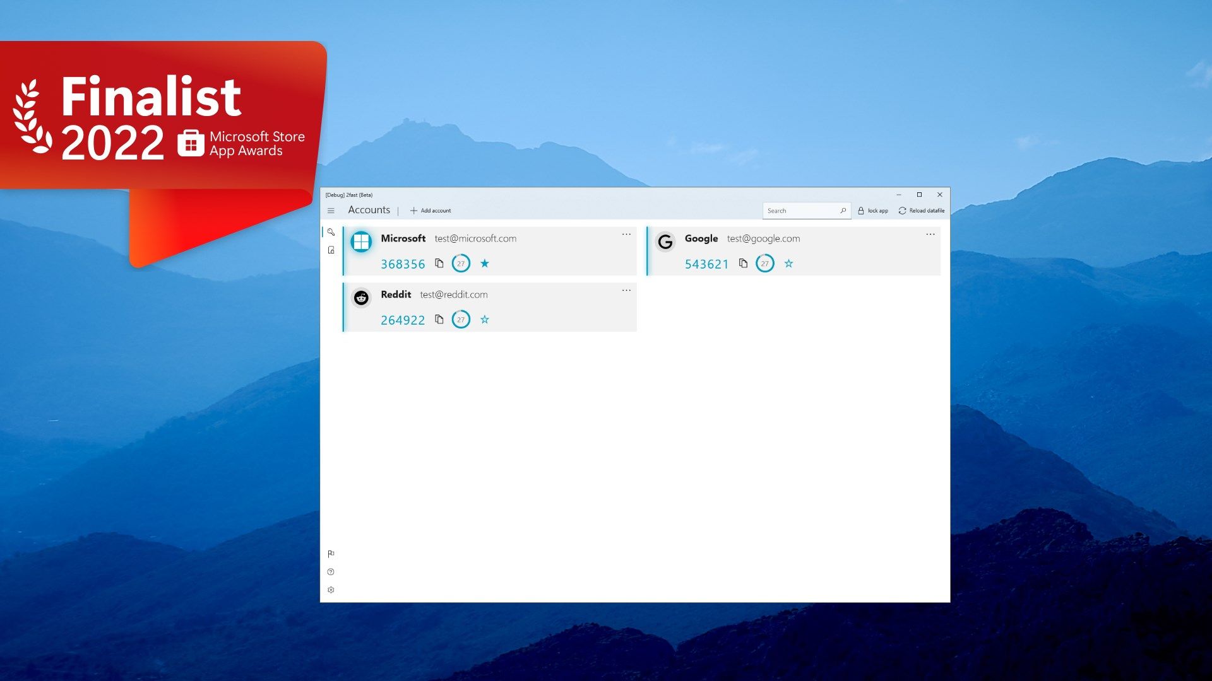The image size is (1212, 681).
Task: Open the Microsoft account more options menu
Action: pos(626,235)
